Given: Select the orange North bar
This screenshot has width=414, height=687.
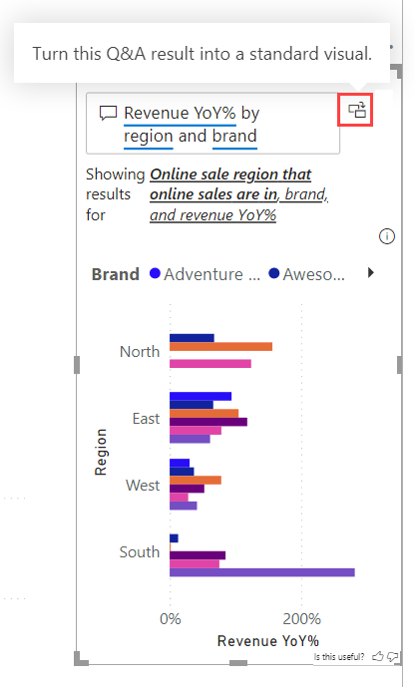Looking at the screenshot, I should (221, 347).
